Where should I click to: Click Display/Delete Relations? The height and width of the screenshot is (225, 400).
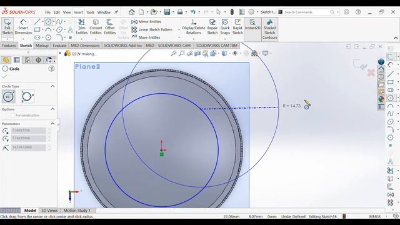click(x=194, y=27)
